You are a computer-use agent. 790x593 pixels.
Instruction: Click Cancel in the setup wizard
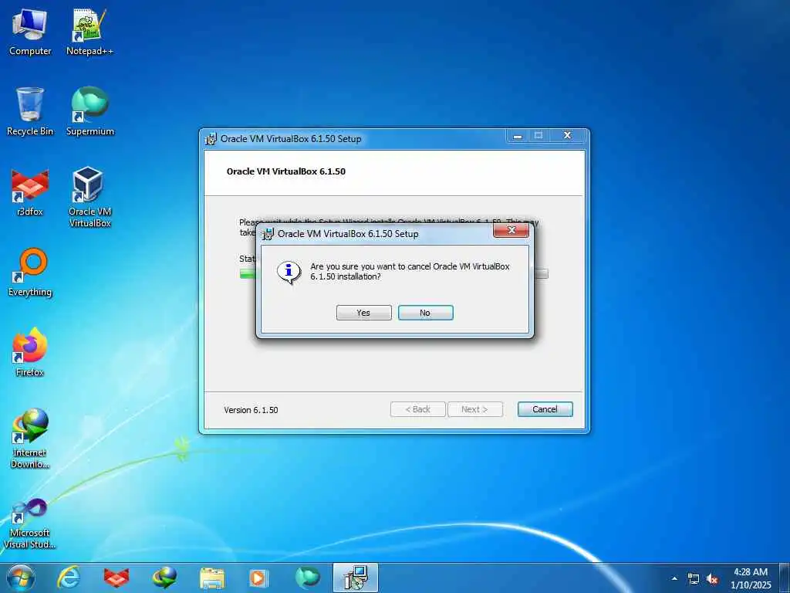coord(545,409)
